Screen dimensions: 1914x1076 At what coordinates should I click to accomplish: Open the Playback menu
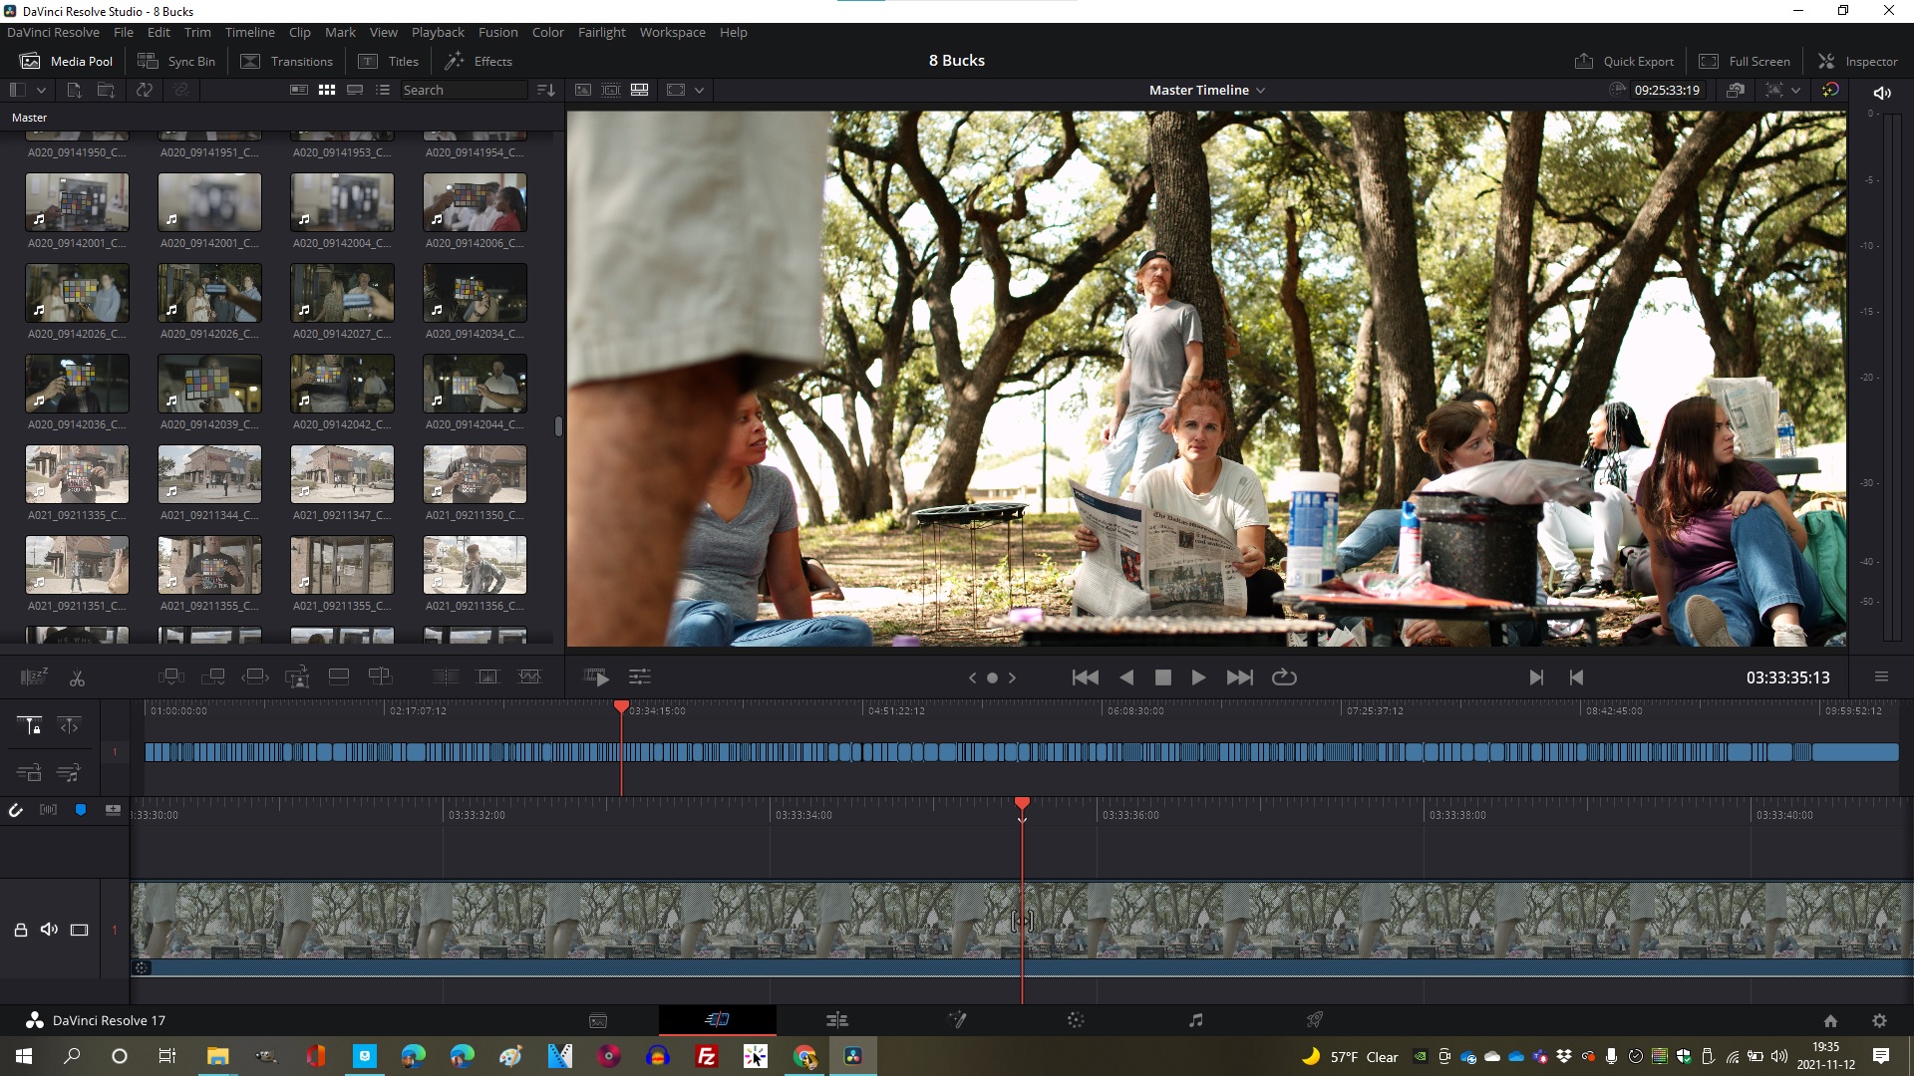438,32
